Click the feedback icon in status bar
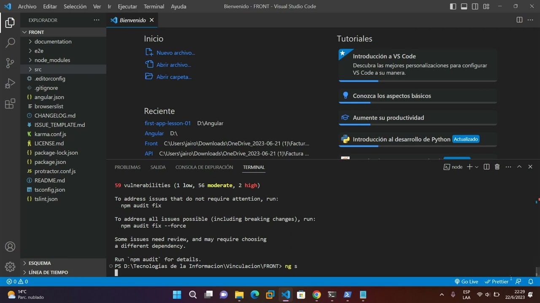Image resolution: width=540 pixels, height=303 pixels. [518, 282]
